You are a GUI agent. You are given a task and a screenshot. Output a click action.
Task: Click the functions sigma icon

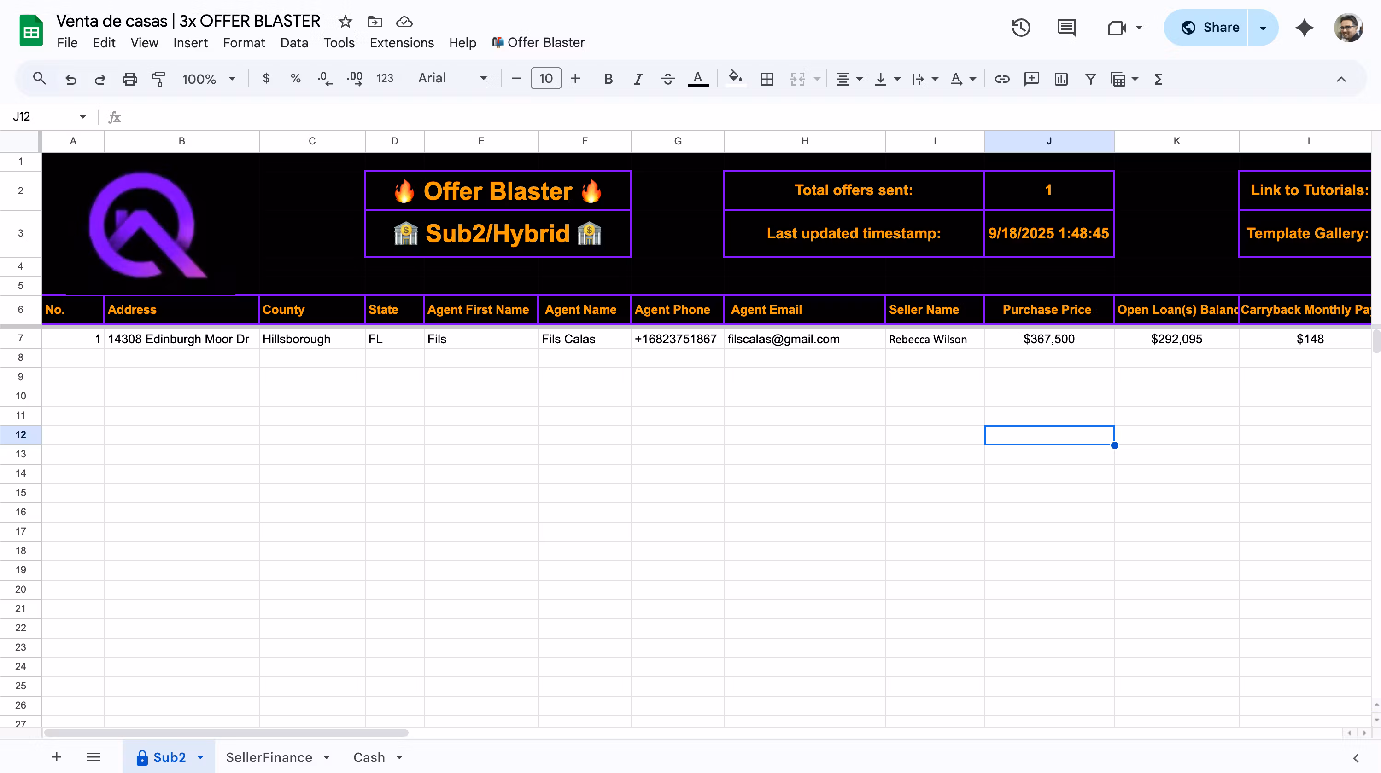(1158, 79)
